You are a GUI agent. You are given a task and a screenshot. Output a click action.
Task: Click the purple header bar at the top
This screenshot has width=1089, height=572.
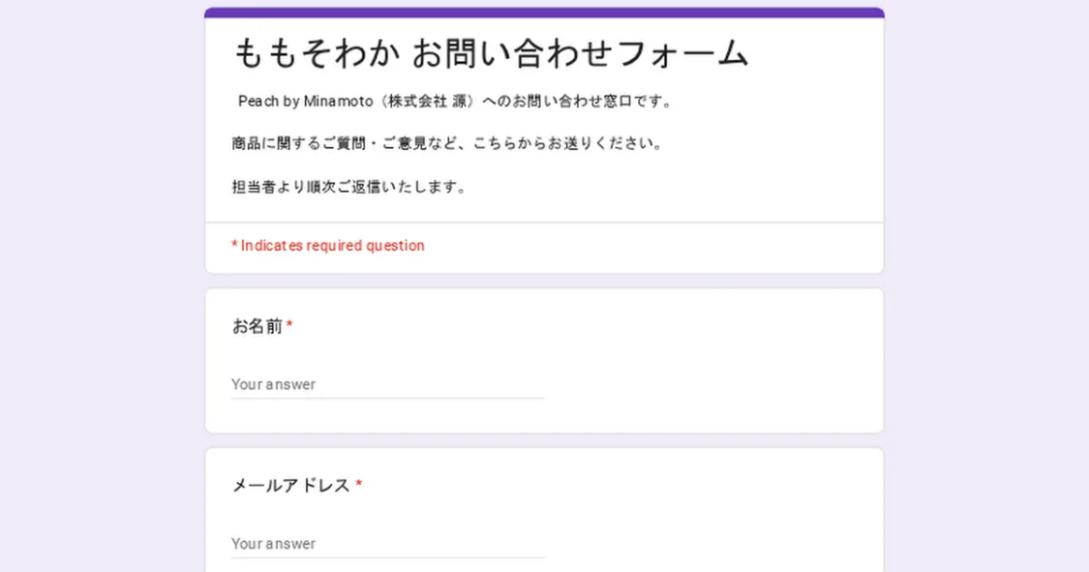(544, 12)
